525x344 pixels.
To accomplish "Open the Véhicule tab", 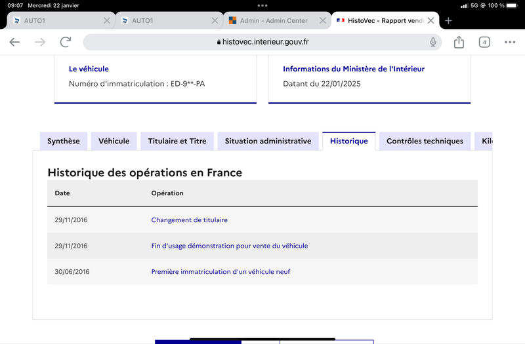I will click(114, 141).
